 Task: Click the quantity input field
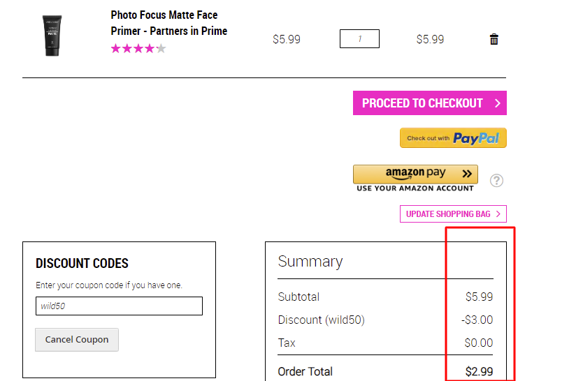(359, 38)
